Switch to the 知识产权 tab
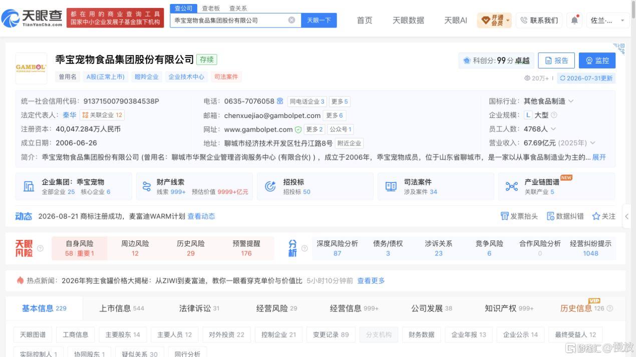The height and width of the screenshot is (357, 636). [x=509, y=308]
